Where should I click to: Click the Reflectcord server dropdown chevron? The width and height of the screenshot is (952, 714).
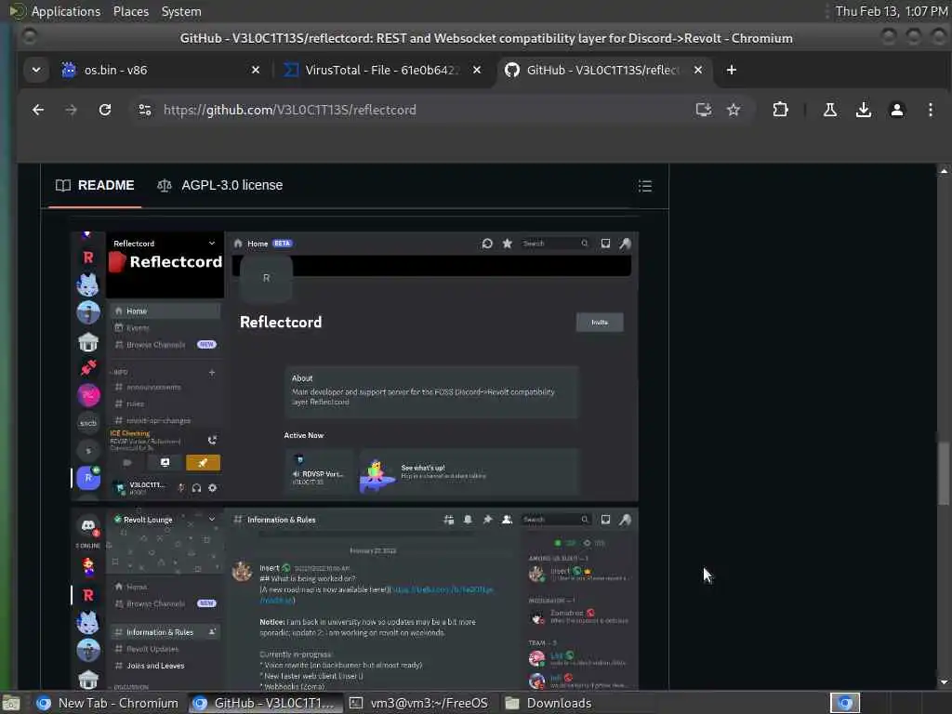point(211,244)
